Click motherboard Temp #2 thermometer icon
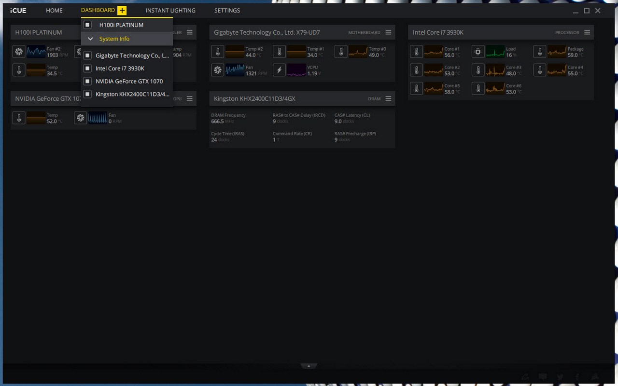 click(x=218, y=52)
